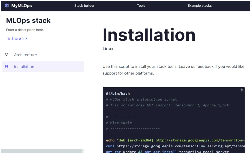Open the Tools menu item
This screenshot has height=154, width=250.
tap(141, 6)
